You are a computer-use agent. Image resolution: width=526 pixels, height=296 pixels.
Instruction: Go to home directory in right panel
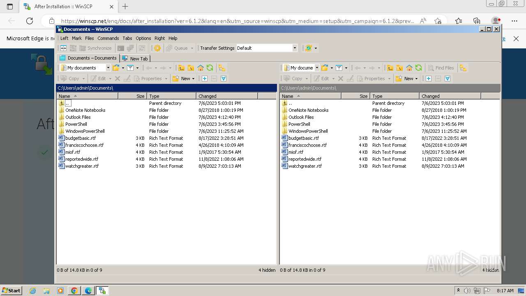point(409,68)
